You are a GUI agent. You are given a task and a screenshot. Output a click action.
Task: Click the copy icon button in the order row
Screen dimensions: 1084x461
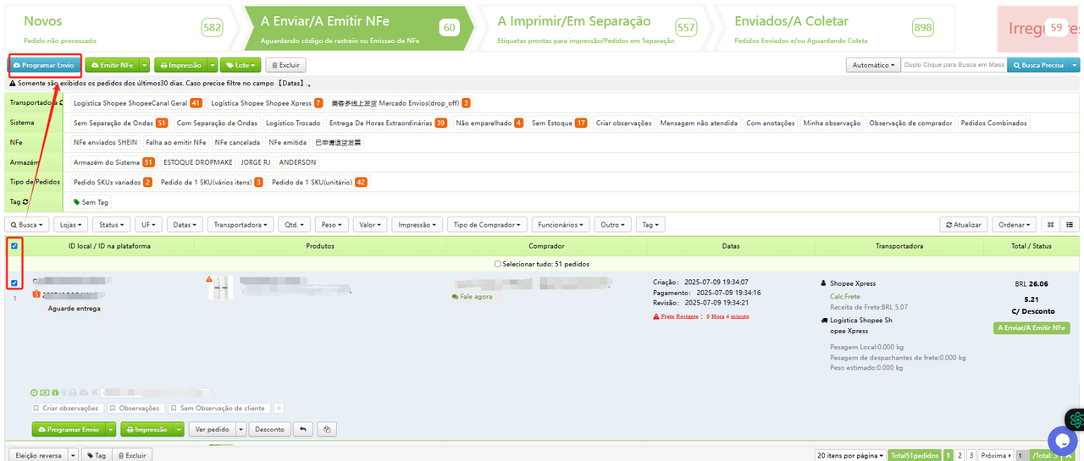point(326,429)
